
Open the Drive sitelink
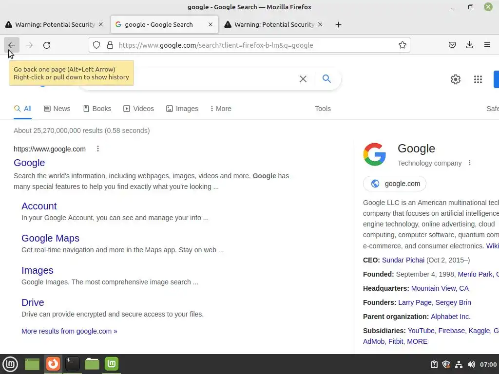click(33, 302)
